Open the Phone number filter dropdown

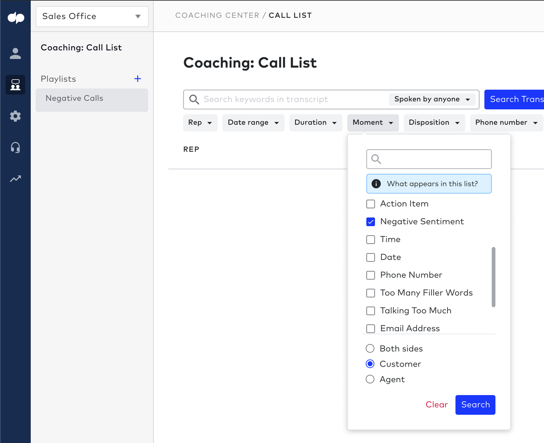506,123
